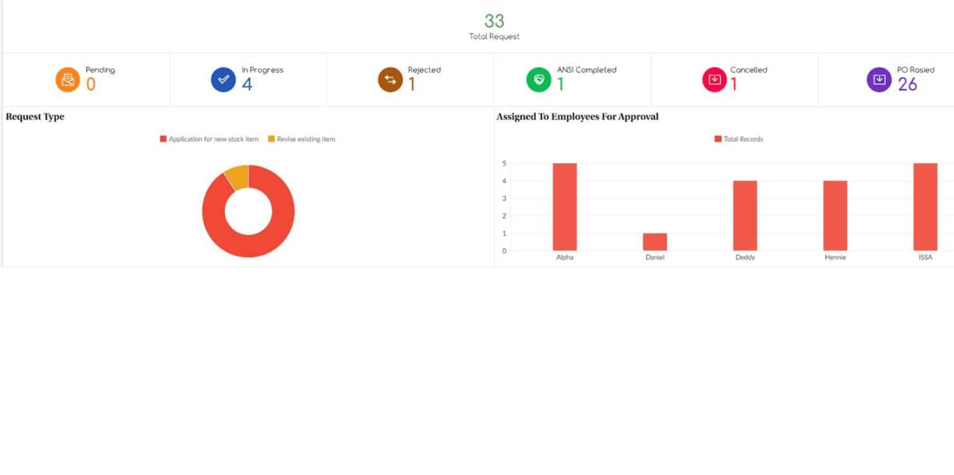Click the Total Records legend label
The image size is (954, 475).
[x=743, y=139]
